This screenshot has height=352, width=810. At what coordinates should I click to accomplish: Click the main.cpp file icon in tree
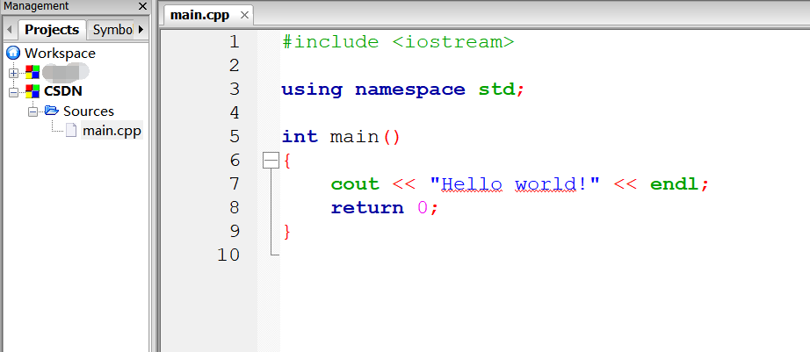71,131
